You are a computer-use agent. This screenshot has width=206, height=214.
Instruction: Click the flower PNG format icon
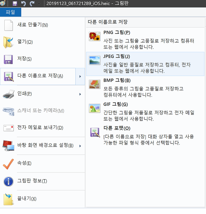click(95, 36)
